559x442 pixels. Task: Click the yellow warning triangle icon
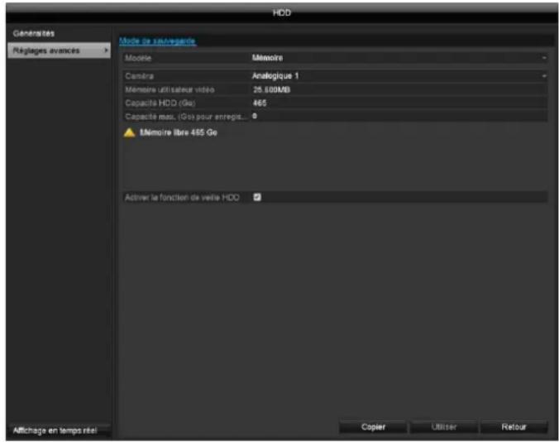click(x=129, y=132)
